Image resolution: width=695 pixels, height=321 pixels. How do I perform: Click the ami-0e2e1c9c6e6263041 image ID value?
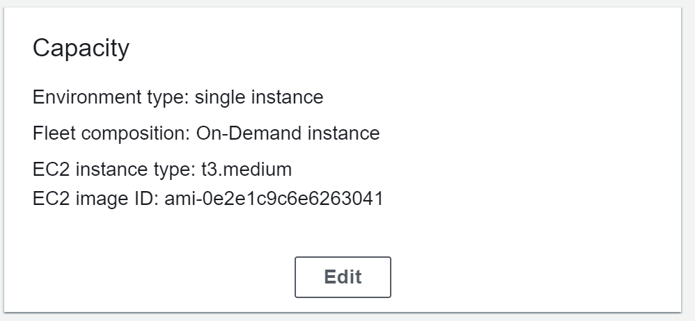click(274, 200)
